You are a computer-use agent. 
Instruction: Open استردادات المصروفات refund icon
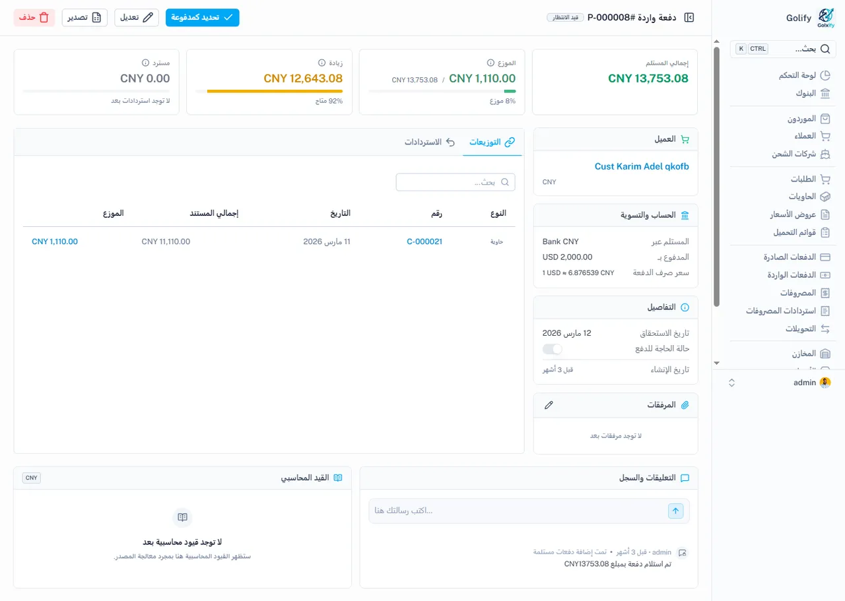tap(825, 311)
